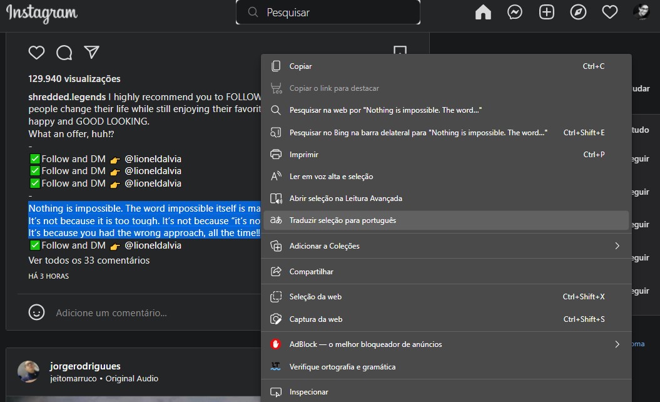Screen dimensions: 660x402
Task: Open Messenger direct messages icon
Action: [x=515, y=13]
